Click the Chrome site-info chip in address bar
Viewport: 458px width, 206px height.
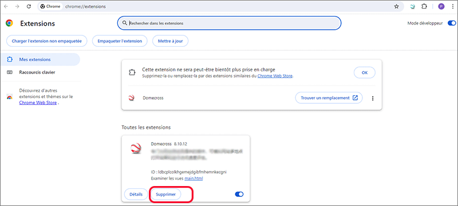click(51, 6)
